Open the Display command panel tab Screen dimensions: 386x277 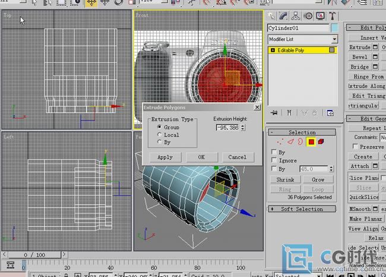pos(320,16)
